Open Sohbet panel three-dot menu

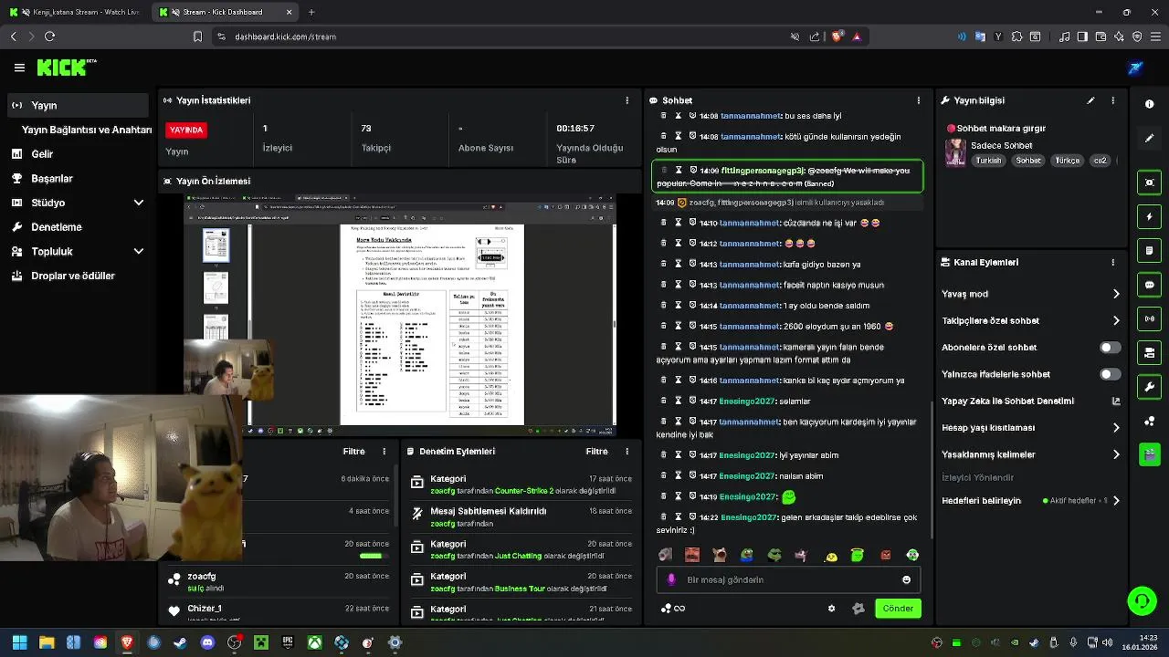click(x=919, y=100)
